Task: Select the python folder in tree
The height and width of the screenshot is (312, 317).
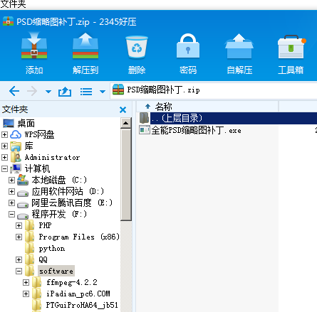Action: click(x=52, y=249)
